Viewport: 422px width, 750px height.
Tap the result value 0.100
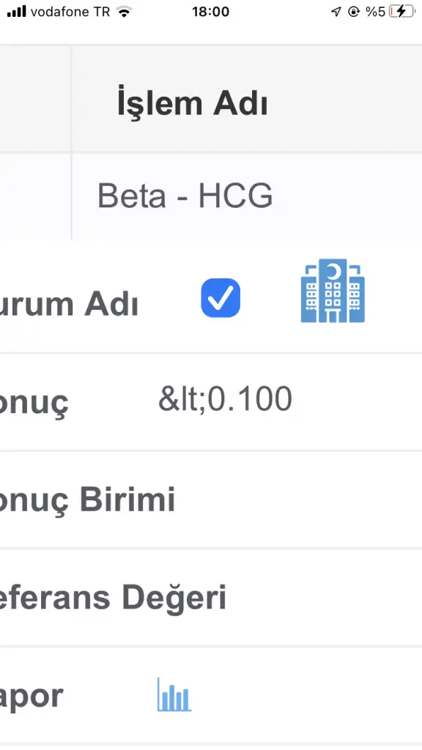(x=225, y=398)
